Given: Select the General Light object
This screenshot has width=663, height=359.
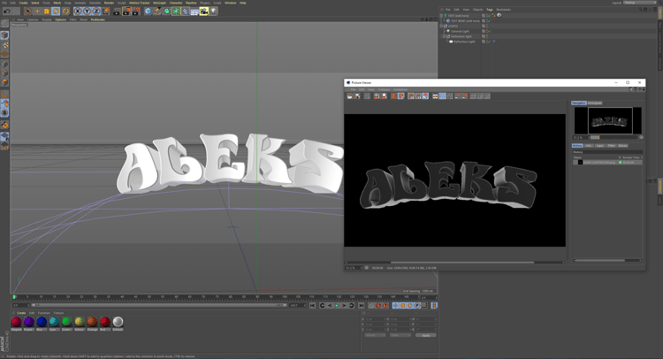Looking at the screenshot, I should 460,31.
